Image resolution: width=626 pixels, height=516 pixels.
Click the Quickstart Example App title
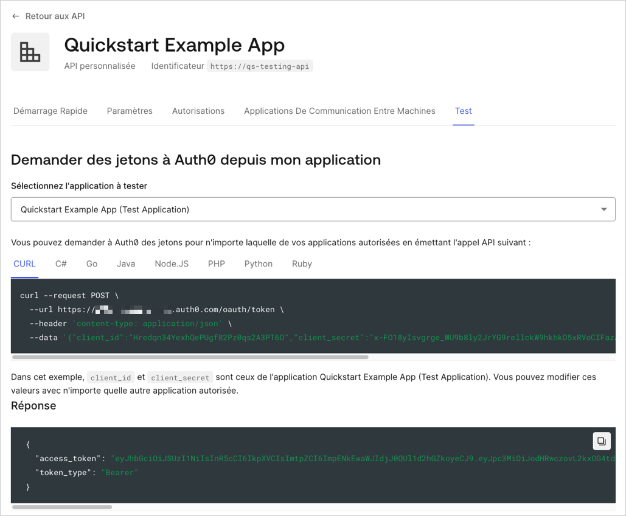[175, 45]
